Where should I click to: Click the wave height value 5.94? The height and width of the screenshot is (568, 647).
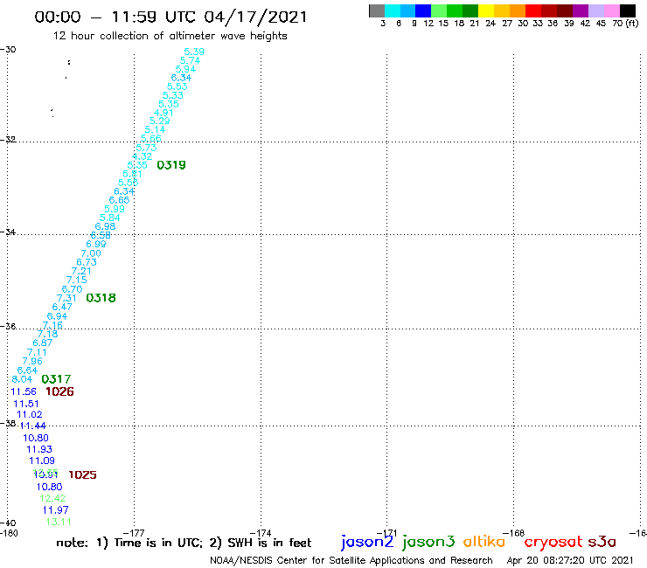(x=185, y=69)
